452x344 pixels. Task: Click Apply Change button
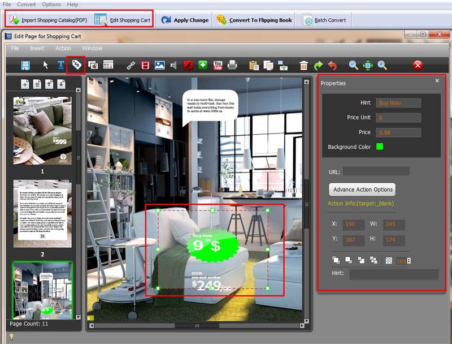click(185, 20)
